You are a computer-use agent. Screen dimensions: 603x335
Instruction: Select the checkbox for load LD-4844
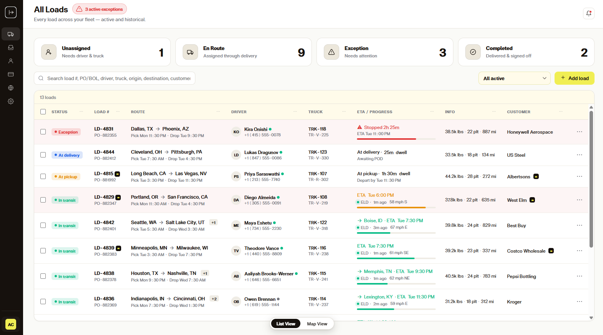(43, 155)
